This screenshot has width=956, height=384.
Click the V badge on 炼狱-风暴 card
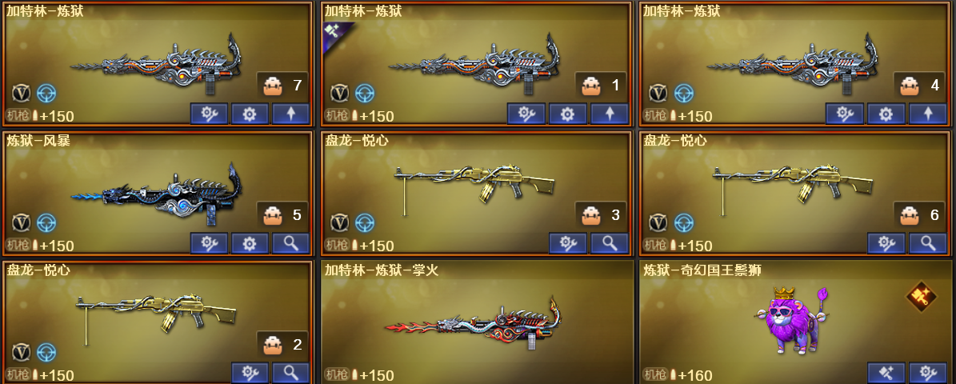(x=22, y=222)
